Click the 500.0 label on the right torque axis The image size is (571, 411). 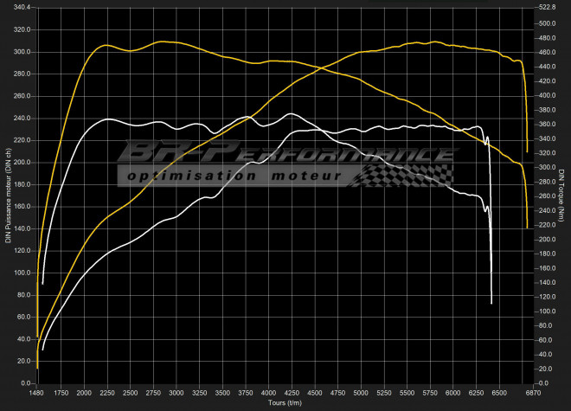point(543,23)
